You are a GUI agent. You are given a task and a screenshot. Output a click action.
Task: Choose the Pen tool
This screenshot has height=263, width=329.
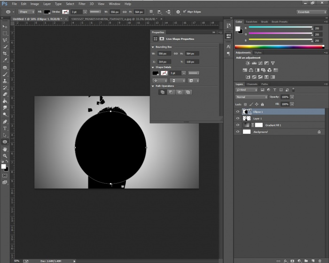(5, 121)
